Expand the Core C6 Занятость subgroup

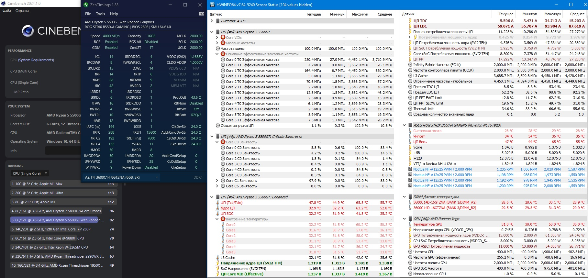(x=217, y=186)
